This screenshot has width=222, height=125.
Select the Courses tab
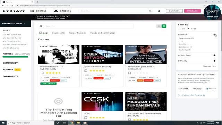(58, 33)
